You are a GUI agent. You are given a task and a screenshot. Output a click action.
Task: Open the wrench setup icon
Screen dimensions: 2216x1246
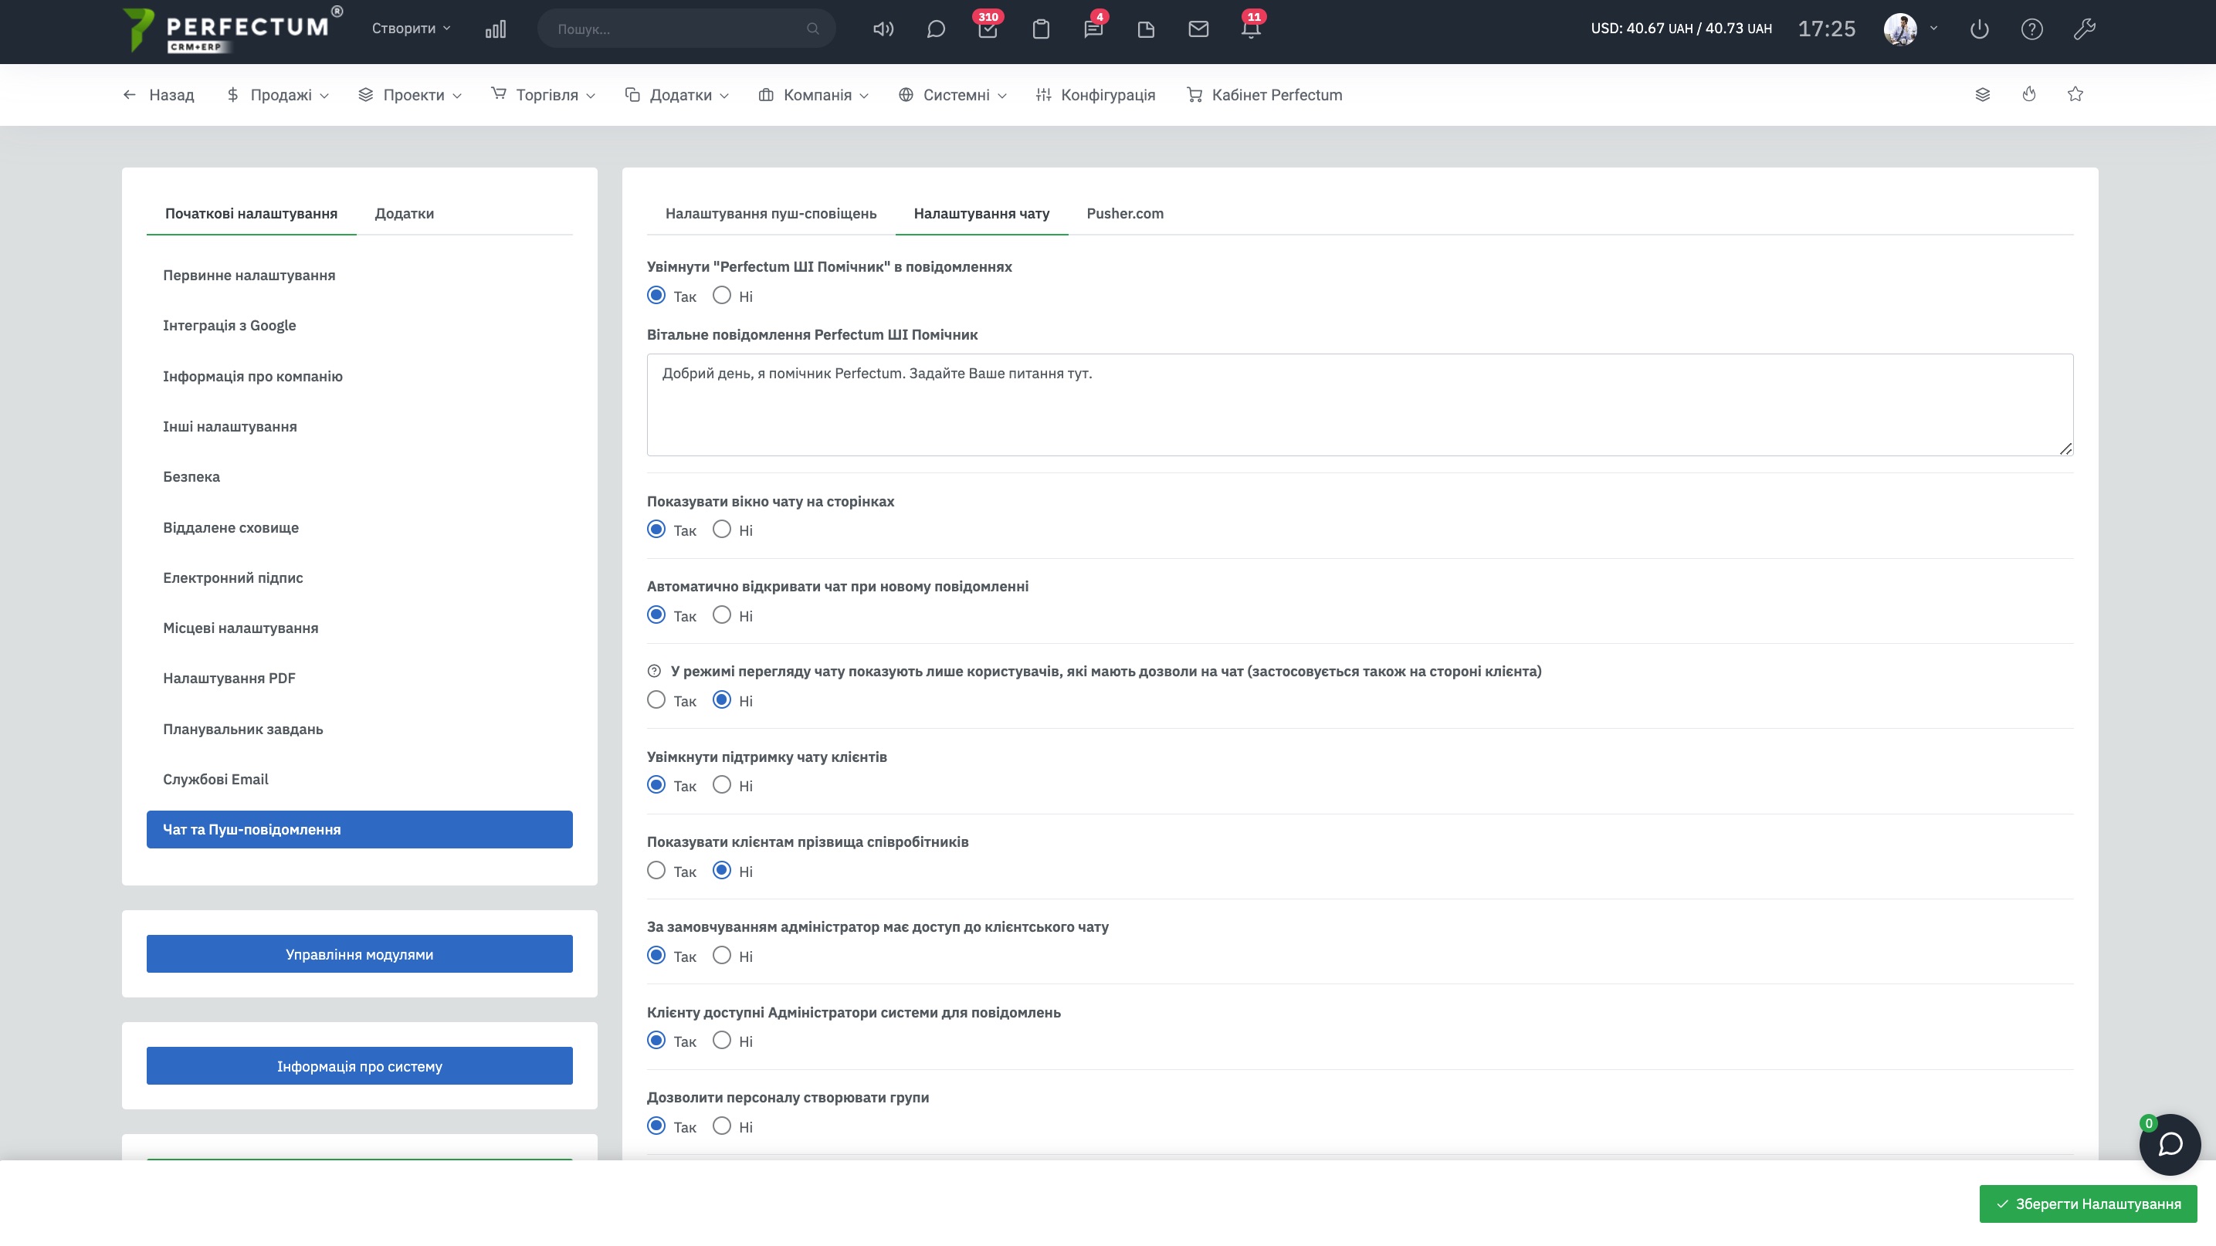coord(2083,29)
